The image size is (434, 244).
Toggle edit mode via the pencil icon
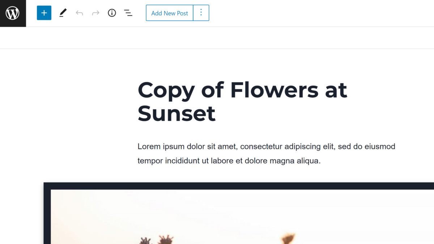[63, 13]
